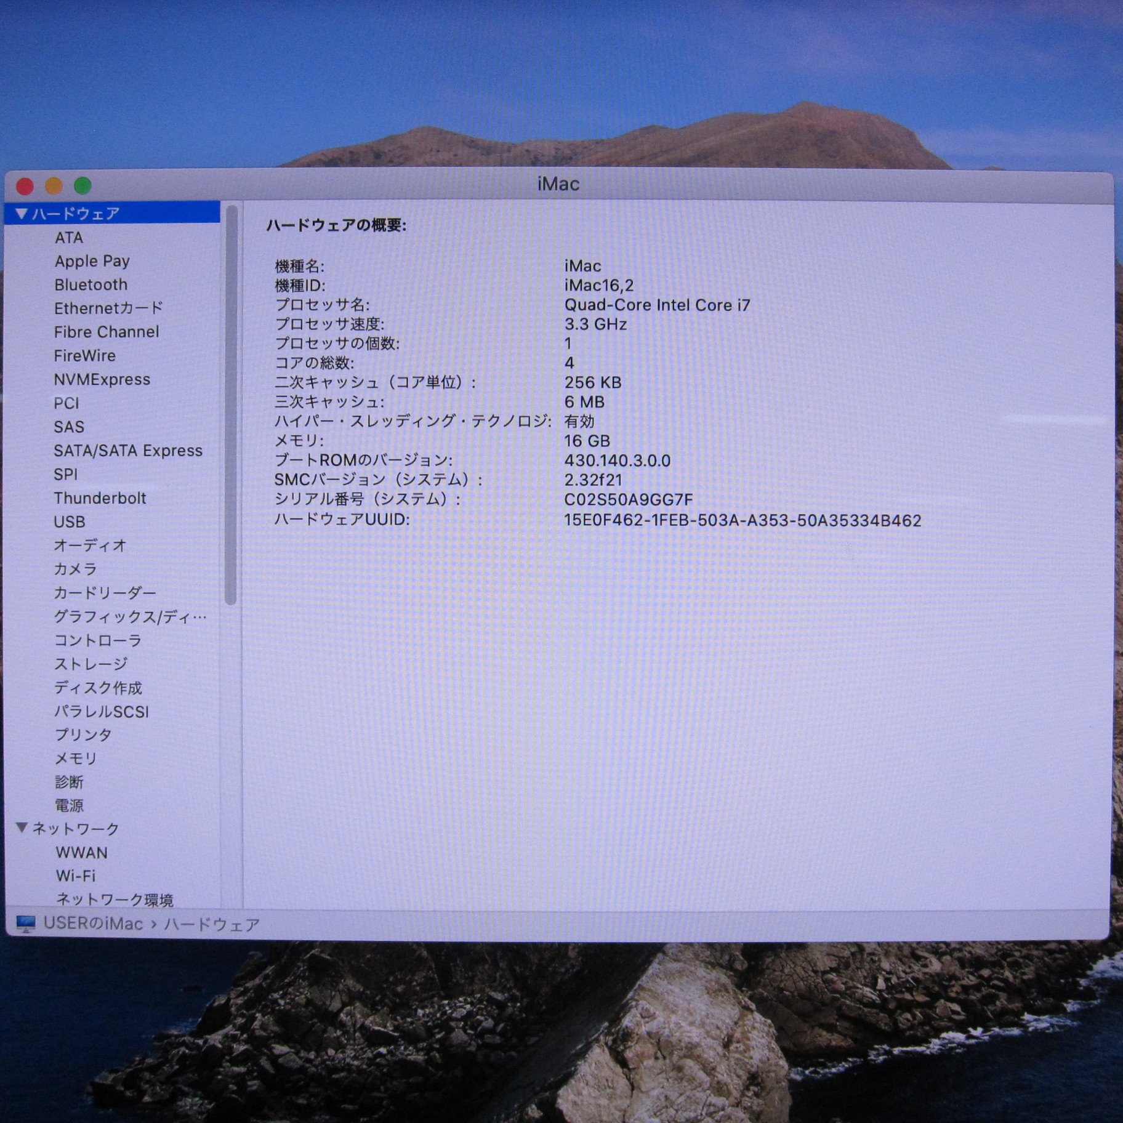Screen dimensions: 1123x1123
Task: Click the 機種ID value iMac16,2
Action: [x=598, y=286]
